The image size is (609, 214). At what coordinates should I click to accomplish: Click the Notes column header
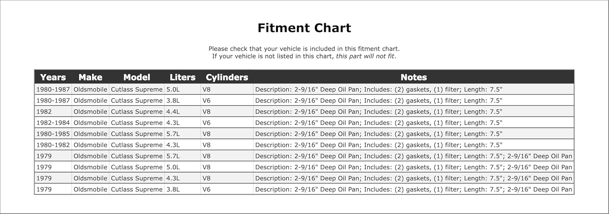[413, 77]
